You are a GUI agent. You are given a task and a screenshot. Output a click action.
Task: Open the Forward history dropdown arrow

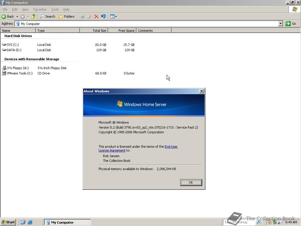coord(28,16)
